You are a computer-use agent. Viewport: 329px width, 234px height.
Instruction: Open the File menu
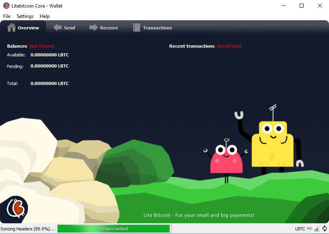click(x=7, y=16)
